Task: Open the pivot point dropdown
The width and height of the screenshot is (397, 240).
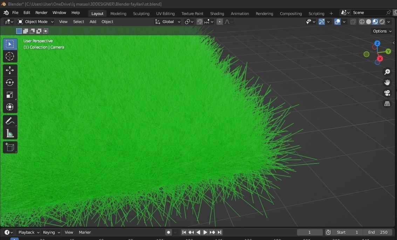Action: pyautogui.click(x=189, y=22)
